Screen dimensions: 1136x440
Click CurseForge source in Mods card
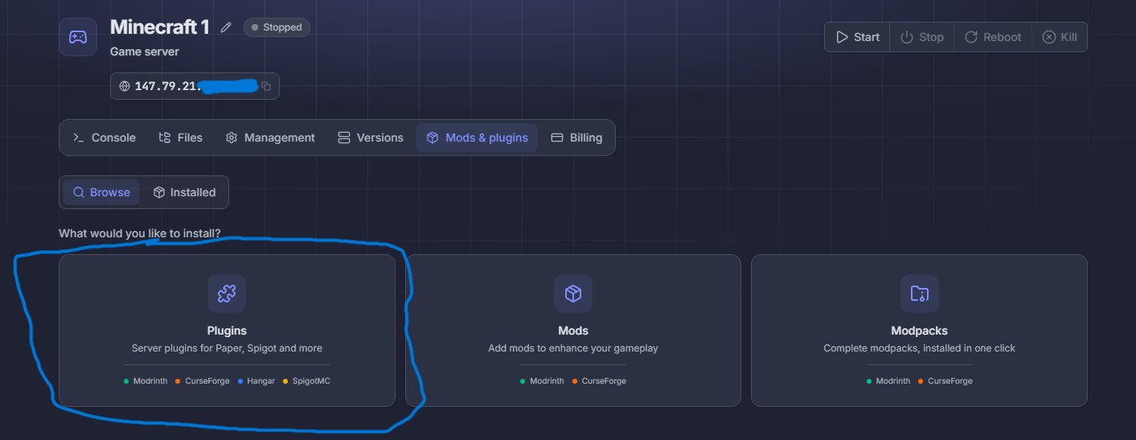pos(599,380)
